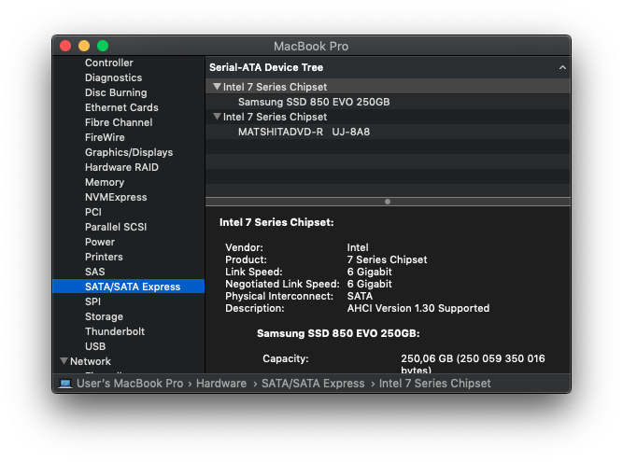Image resolution: width=623 pixels, height=462 pixels.
Task: Select the MATSHITADVD-R UJ-8A8 device
Action: (304, 132)
